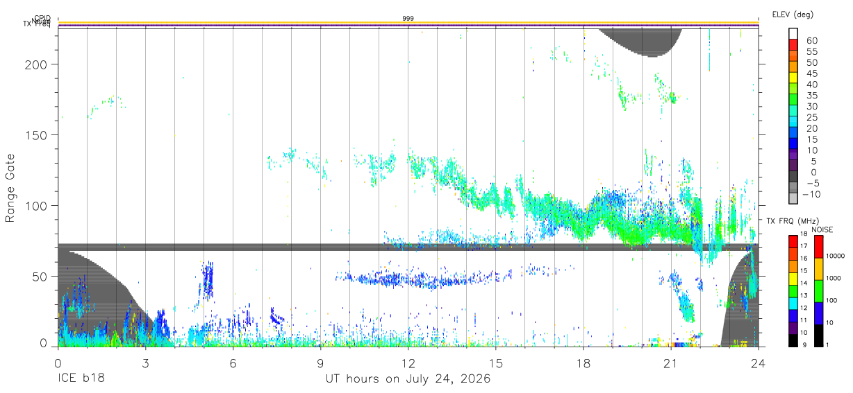This screenshot has width=853, height=393.
Task: Click the "3" UT hour tick label
Action: (146, 363)
